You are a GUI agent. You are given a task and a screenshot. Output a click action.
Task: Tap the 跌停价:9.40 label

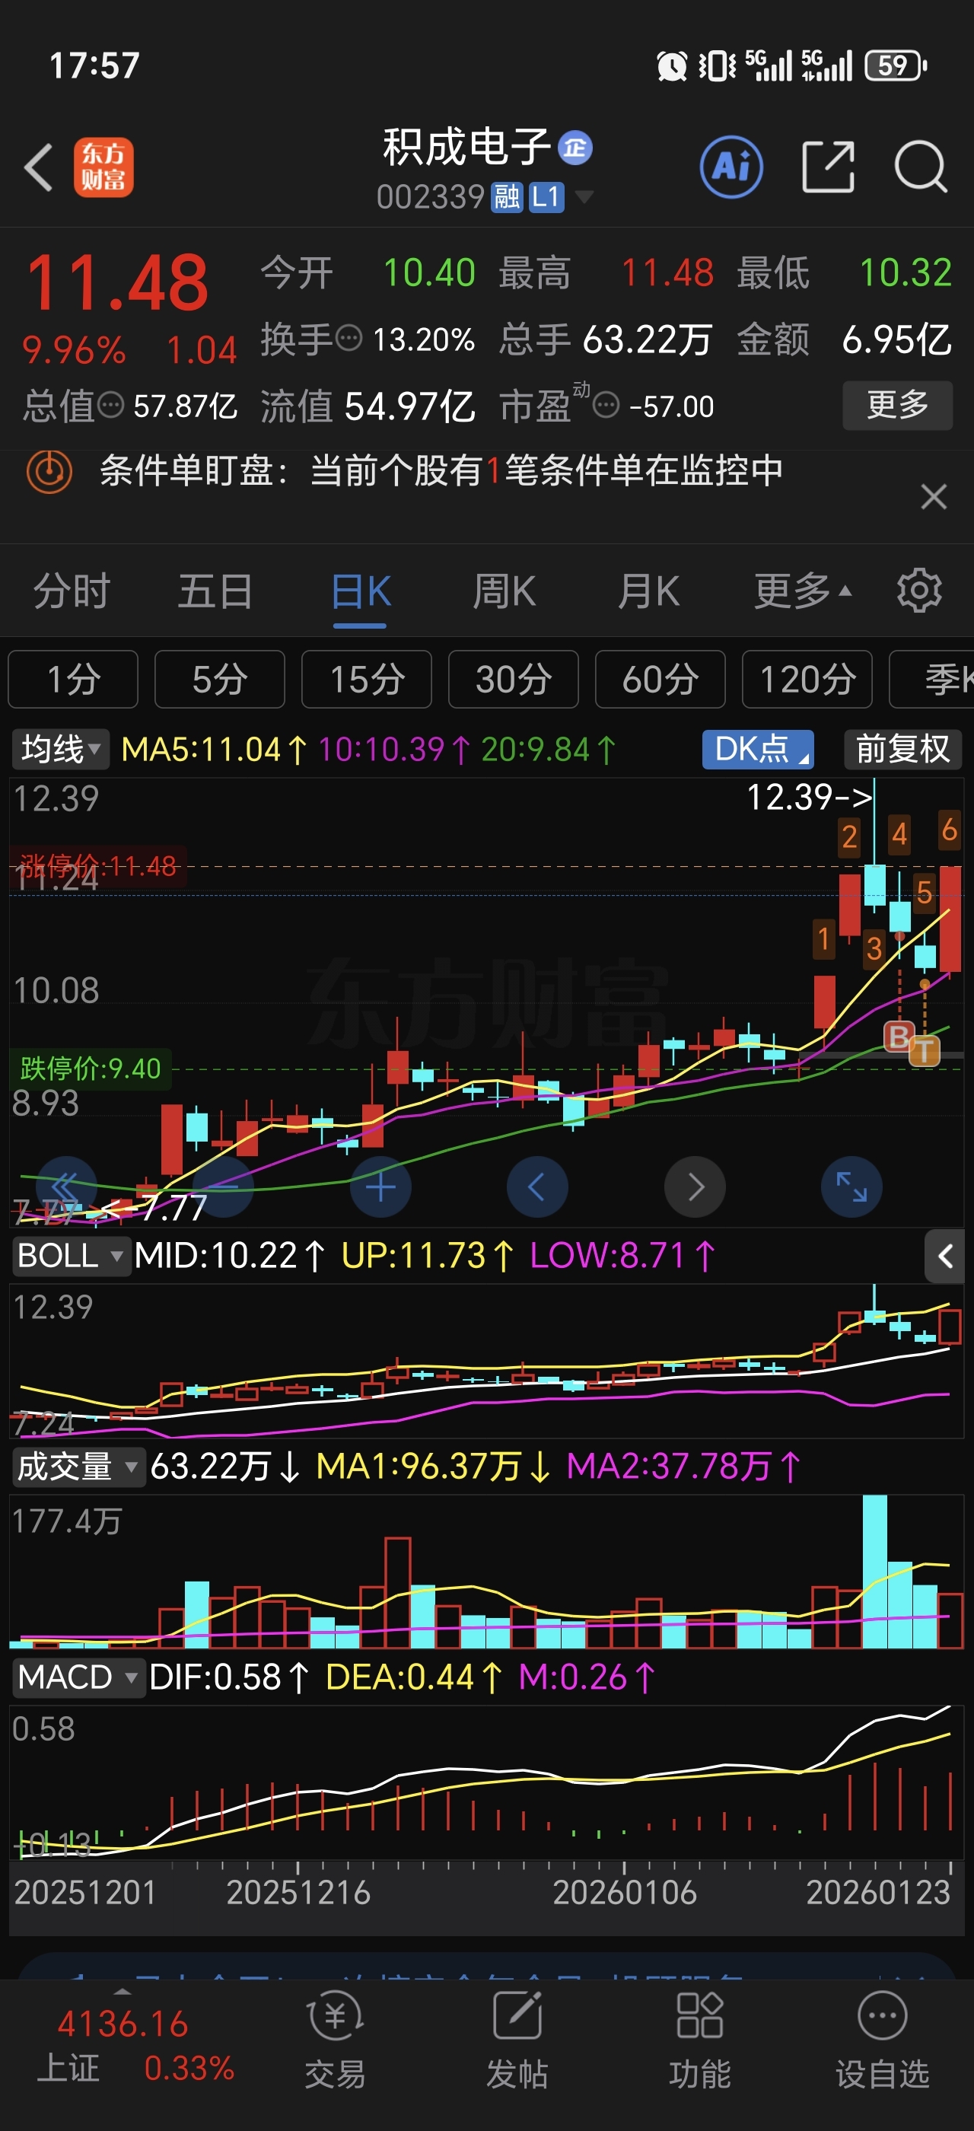[90, 1068]
